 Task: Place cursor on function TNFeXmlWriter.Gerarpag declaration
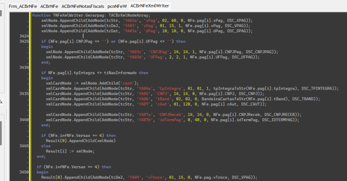pos(91,15)
